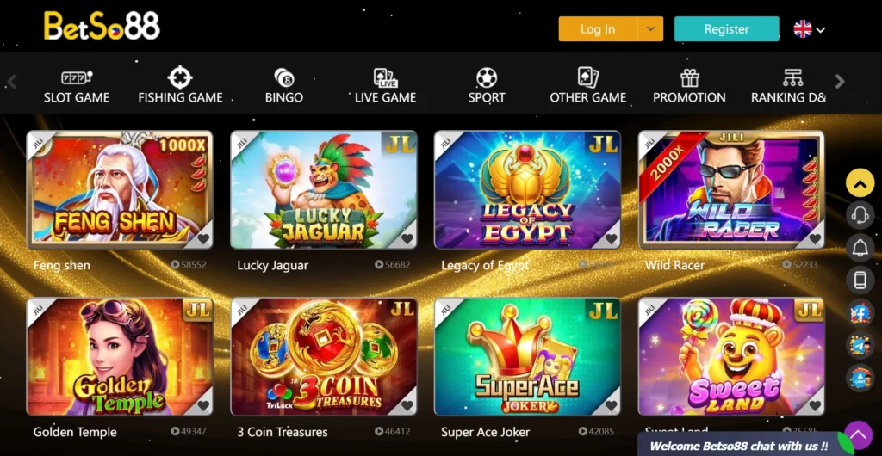
Task: Click the Log In button
Action: point(598,28)
